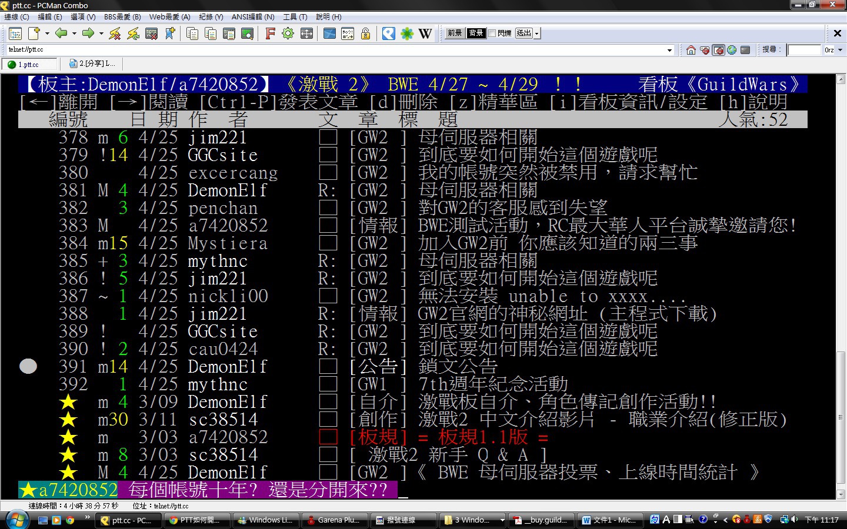Open font settings with the red F icon

pos(269,34)
